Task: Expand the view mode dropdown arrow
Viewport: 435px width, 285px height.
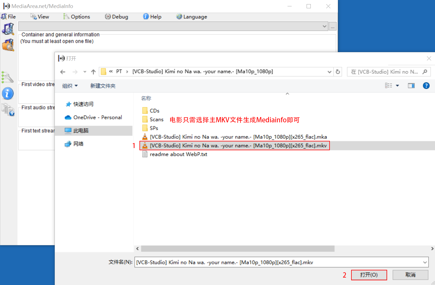Action: click(397, 86)
